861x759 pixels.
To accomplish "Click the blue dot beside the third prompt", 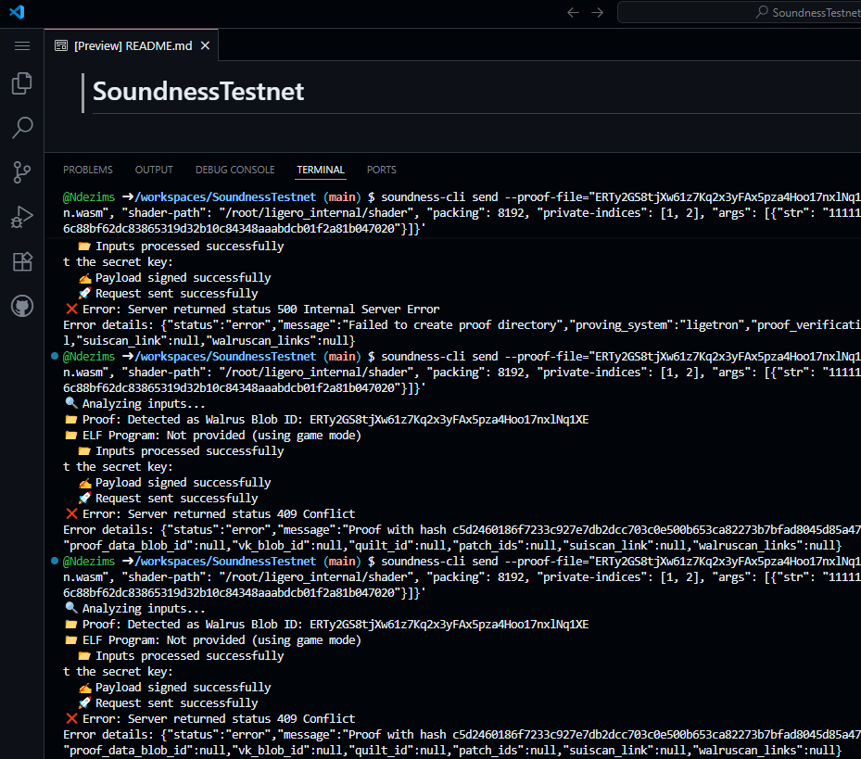I will 55,562.
